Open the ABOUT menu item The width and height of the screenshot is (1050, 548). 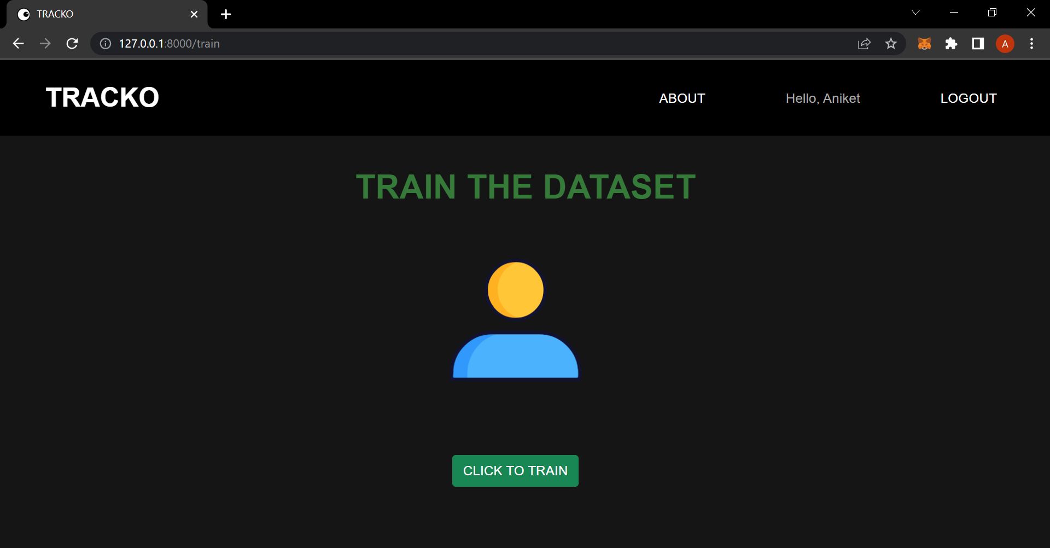tap(681, 98)
